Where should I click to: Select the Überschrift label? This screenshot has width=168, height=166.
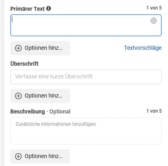tap(24, 64)
